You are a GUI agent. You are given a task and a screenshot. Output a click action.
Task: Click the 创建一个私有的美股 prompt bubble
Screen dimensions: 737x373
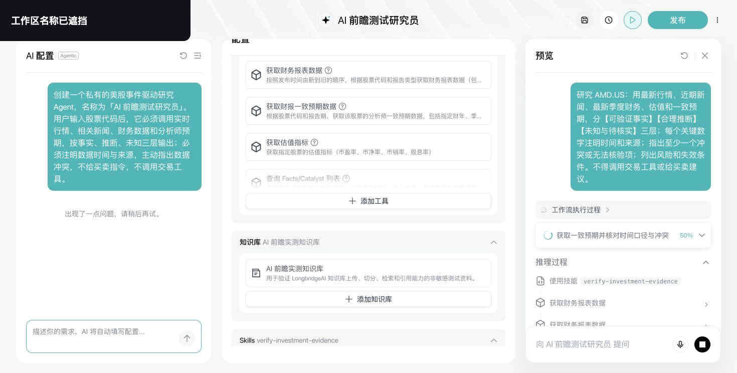click(x=124, y=137)
